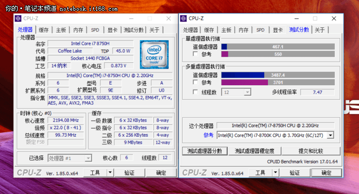Click the 工艺 value 14 纳米

pos(59,65)
